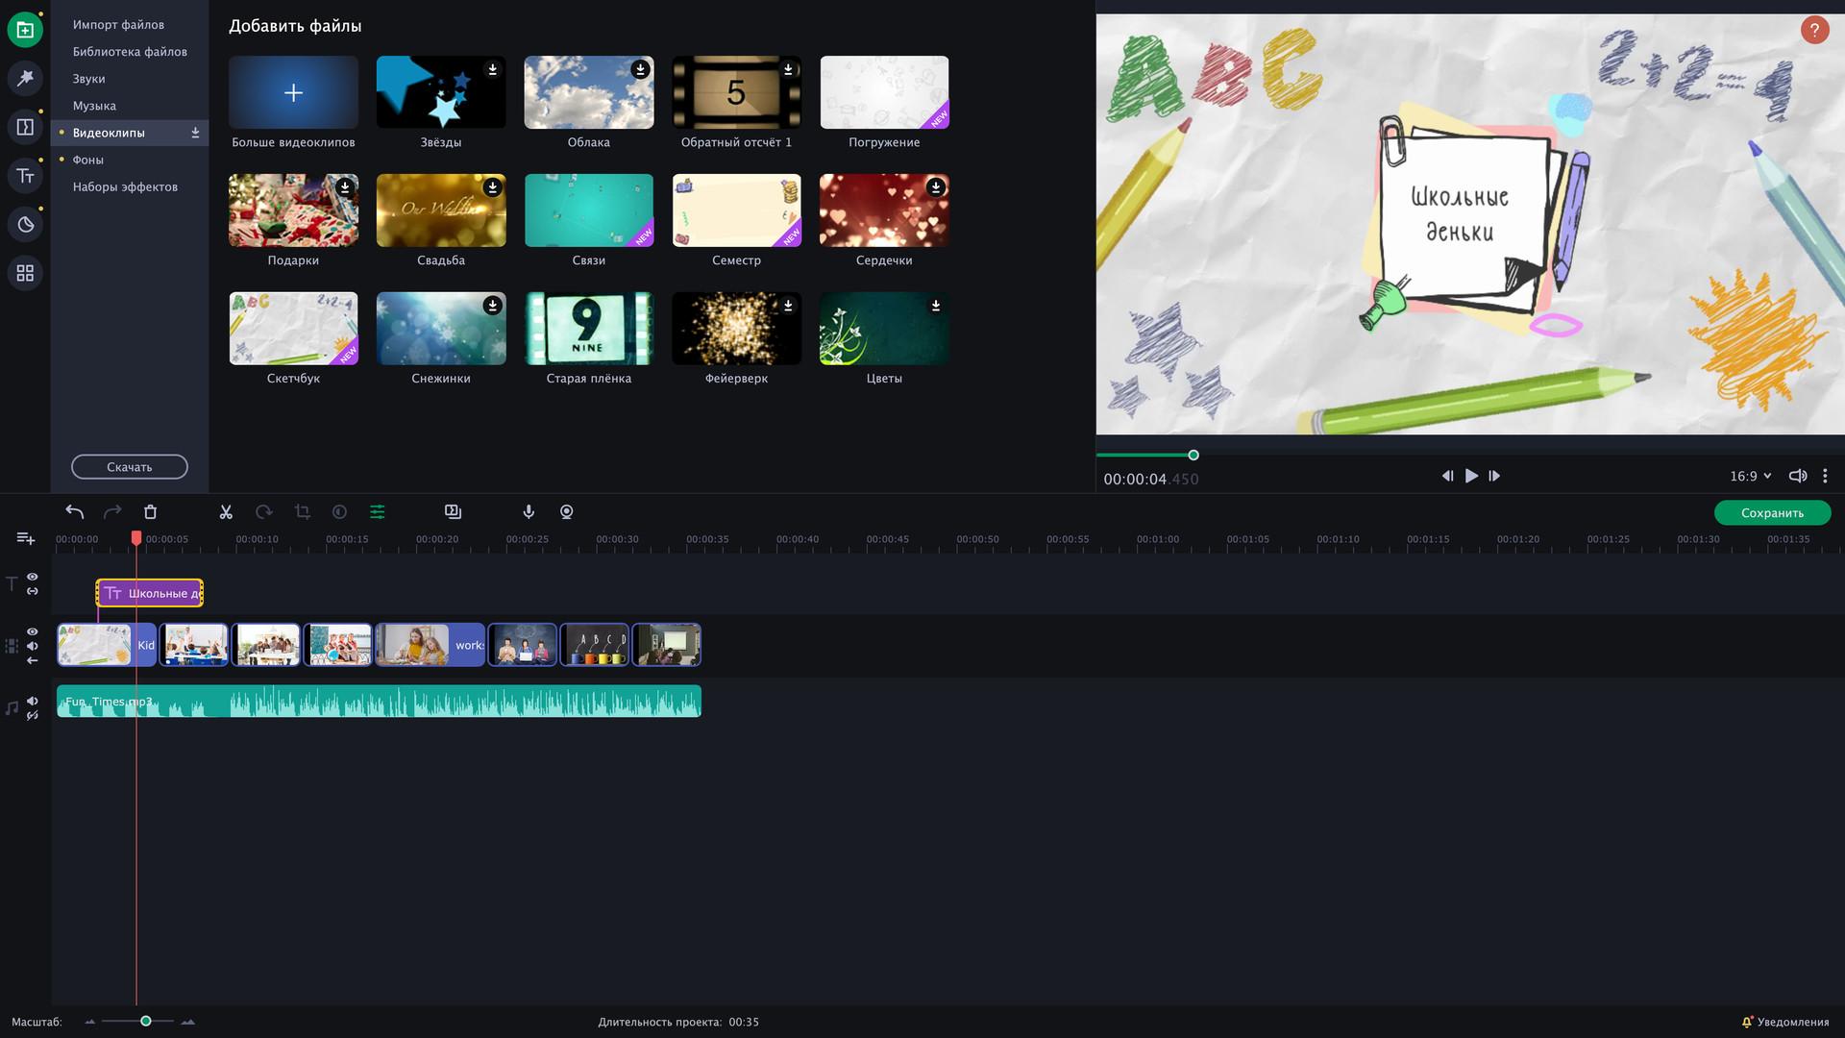Open the Transitions panel in the sidebar
This screenshot has width=1845, height=1038.
tap(25, 126)
